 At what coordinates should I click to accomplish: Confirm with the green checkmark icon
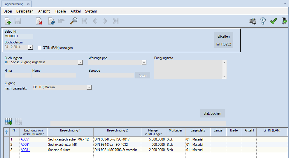(x=273, y=21)
